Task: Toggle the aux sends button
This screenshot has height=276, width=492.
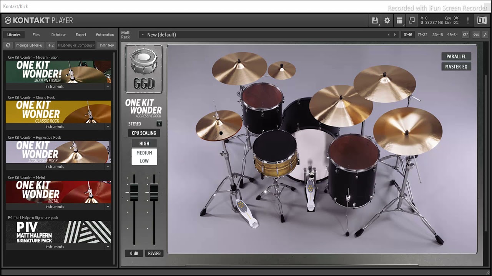Action: pos(476,34)
